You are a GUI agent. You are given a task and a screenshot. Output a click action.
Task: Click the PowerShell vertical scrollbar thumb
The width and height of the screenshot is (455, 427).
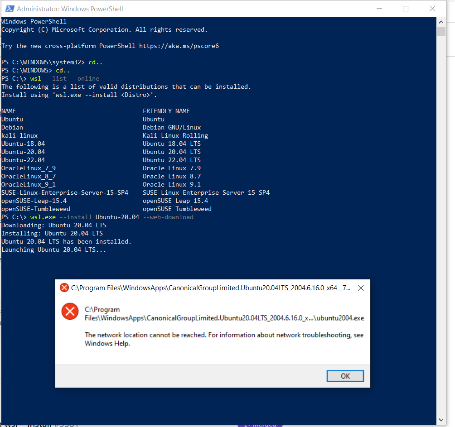441,32
